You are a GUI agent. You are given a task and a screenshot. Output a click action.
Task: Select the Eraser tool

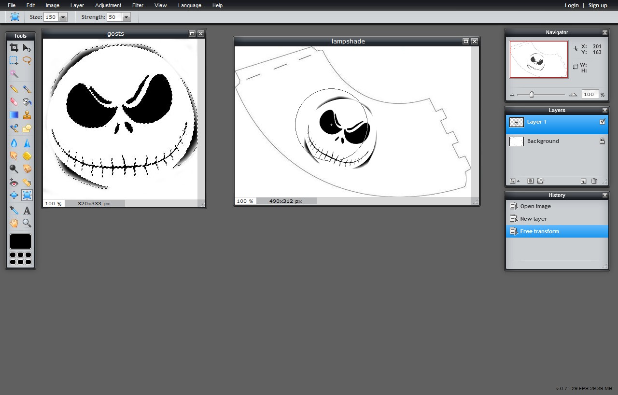(x=14, y=102)
